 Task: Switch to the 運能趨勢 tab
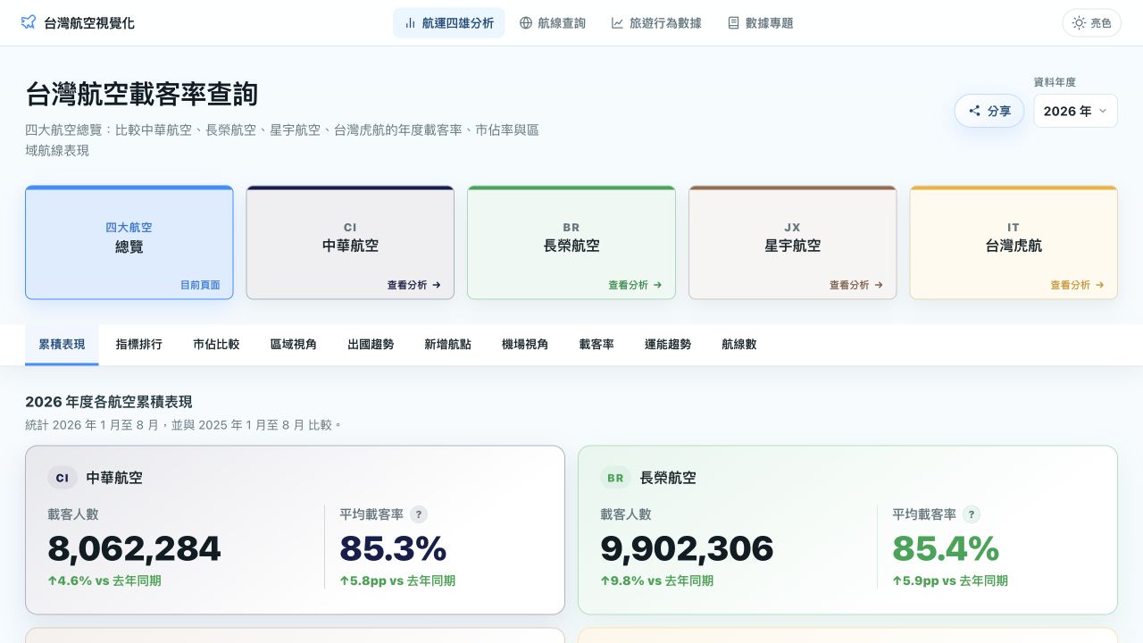[x=668, y=344]
